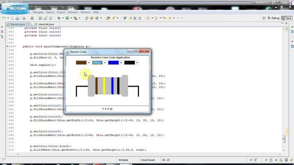
Task: Open the black band combo box arrow
Action: pyautogui.click(x=137, y=63)
